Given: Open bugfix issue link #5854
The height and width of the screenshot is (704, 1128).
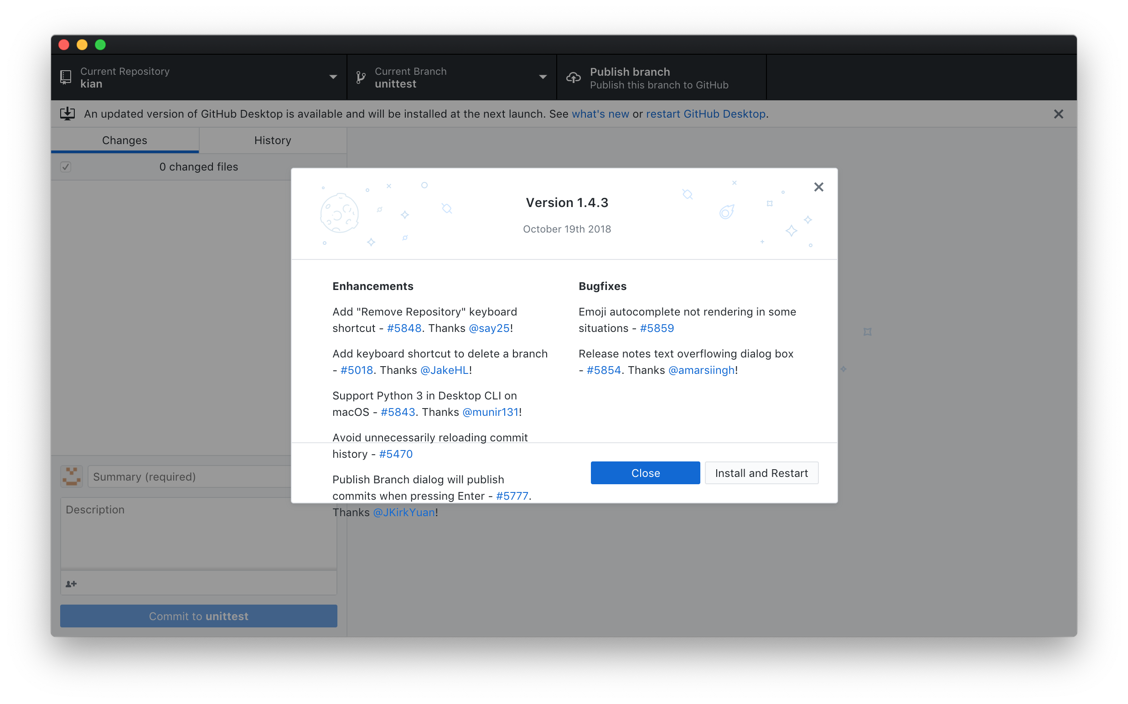Looking at the screenshot, I should click(x=603, y=370).
